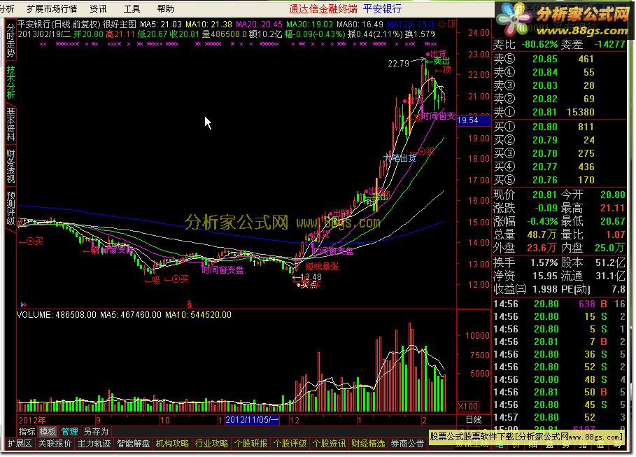
Task: Click the 另存为 button
Action: pos(96,431)
